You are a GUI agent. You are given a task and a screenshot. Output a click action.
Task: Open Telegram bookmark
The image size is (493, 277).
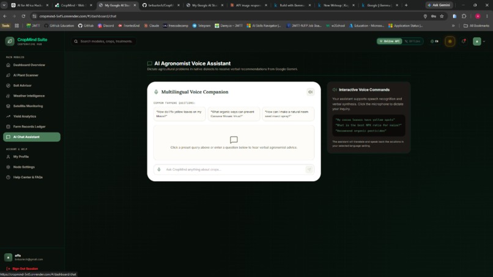point(201,26)
